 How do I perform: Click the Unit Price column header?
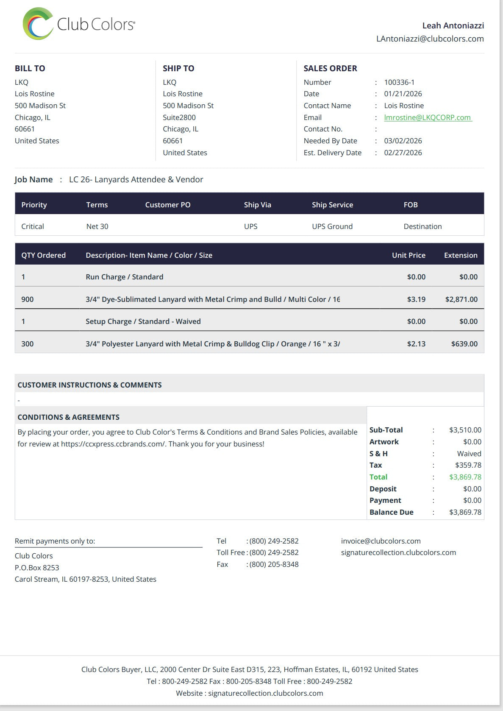tap(408, 255)
